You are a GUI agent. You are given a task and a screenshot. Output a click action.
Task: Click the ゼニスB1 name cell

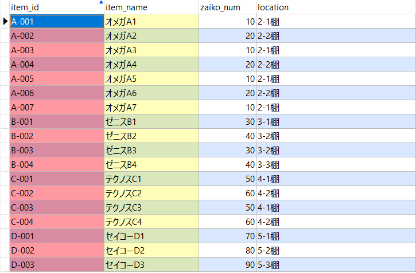[151, 121]
